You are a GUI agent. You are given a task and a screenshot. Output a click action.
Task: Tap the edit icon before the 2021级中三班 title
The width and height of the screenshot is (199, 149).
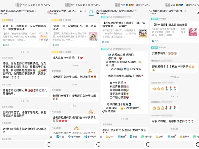pyautogui.click(x=98, y=12)
